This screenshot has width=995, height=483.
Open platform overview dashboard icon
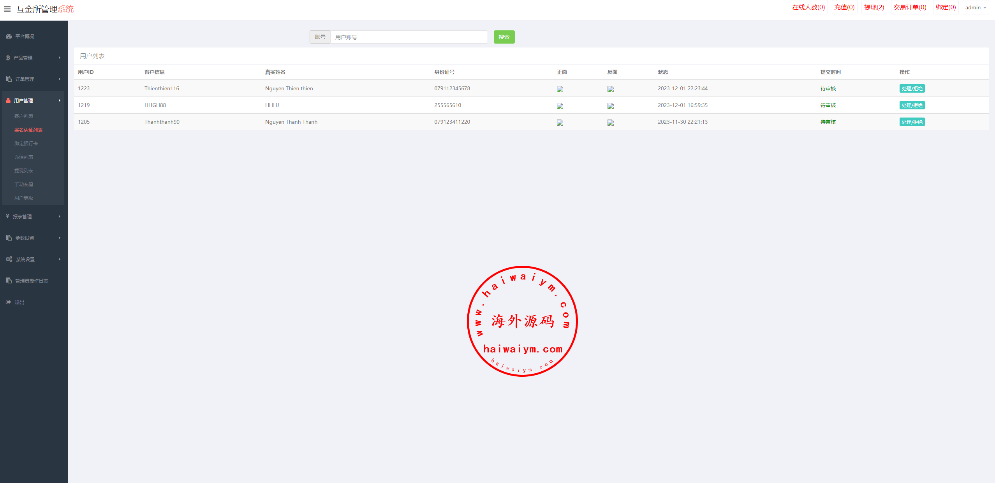9,36
